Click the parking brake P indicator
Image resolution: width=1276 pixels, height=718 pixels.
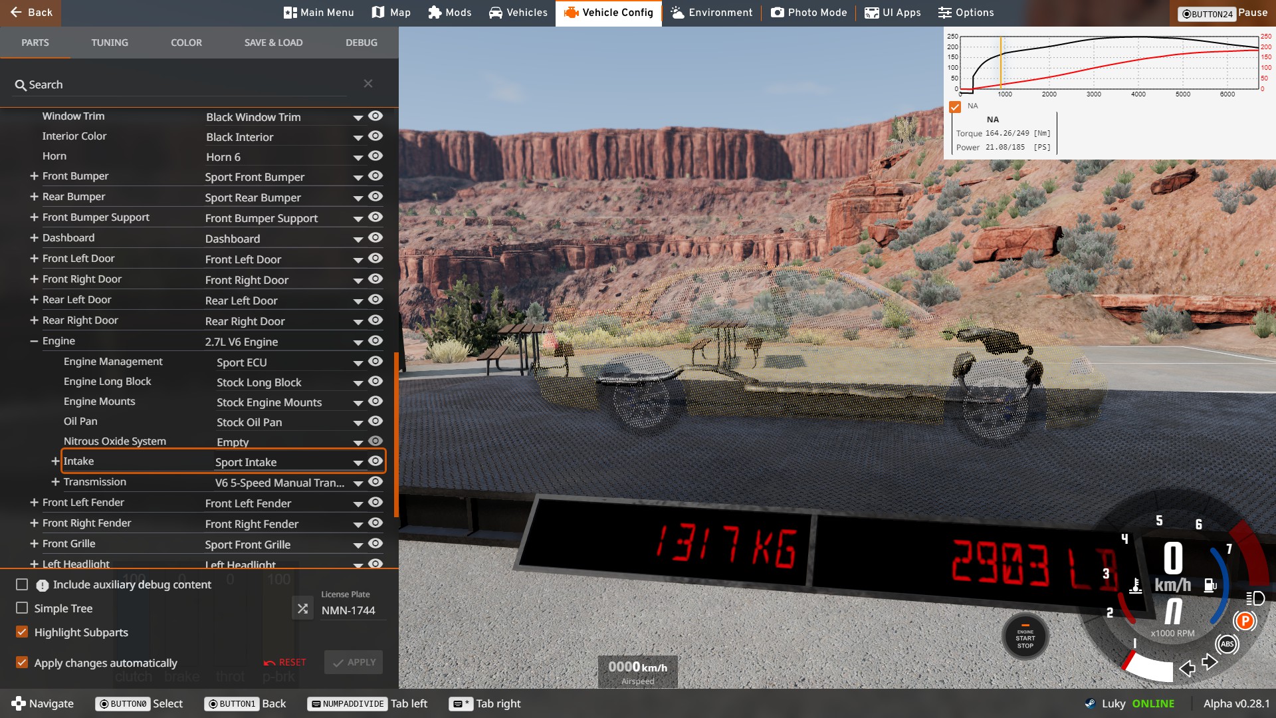pos(1244,621)
